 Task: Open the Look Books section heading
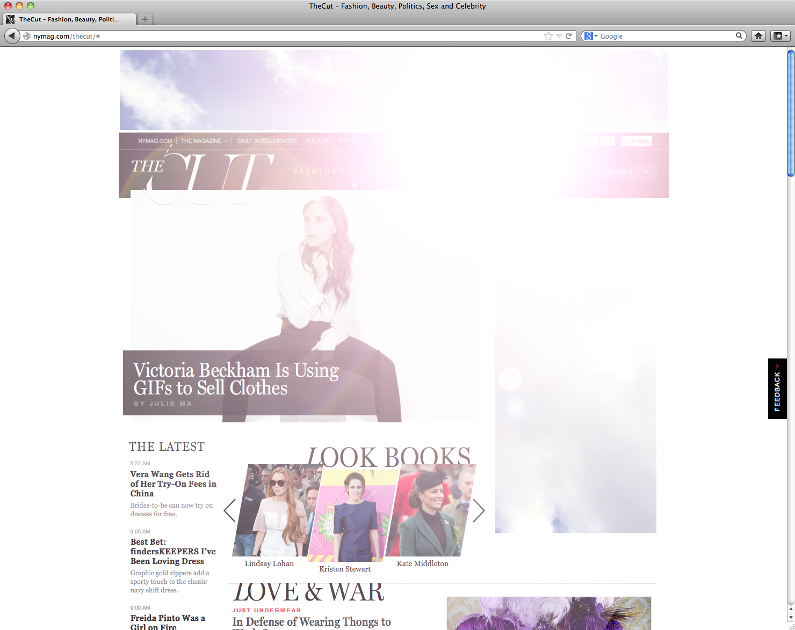coord(389,456)
